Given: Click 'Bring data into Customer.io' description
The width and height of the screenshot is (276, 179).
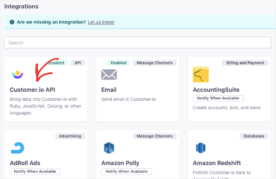Looking at the screenshot, I should point(45,106).
